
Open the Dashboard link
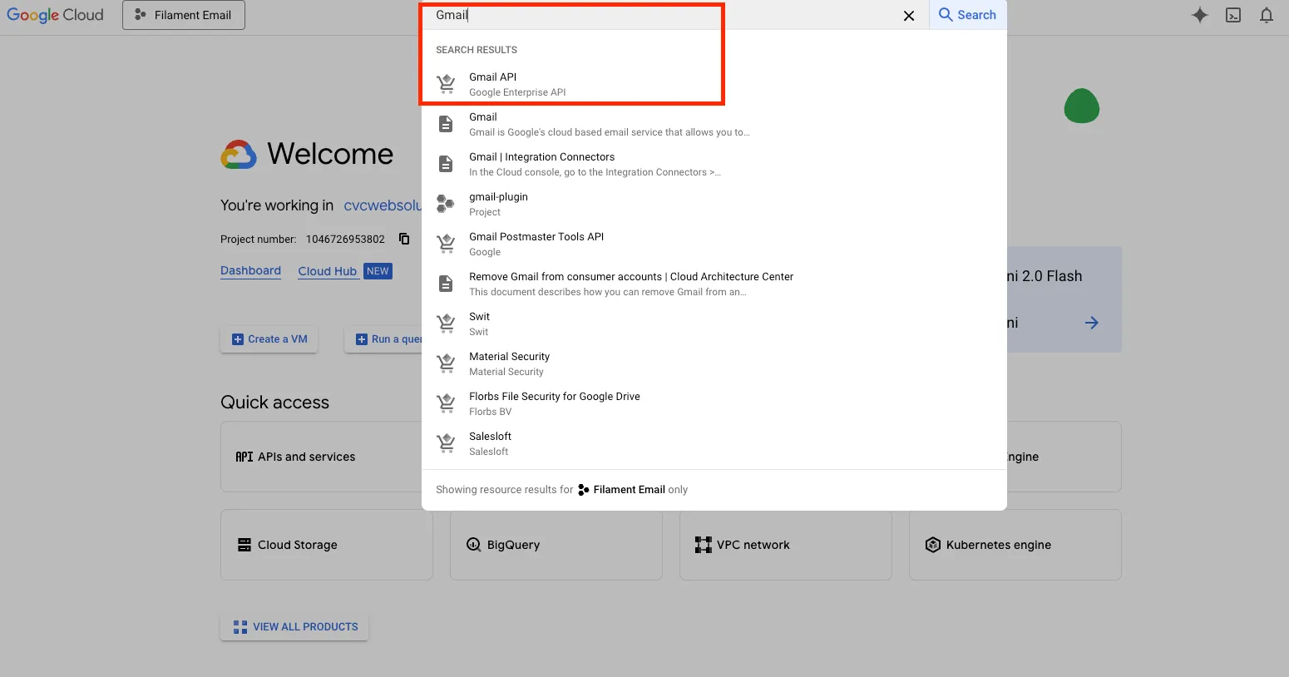250,271
